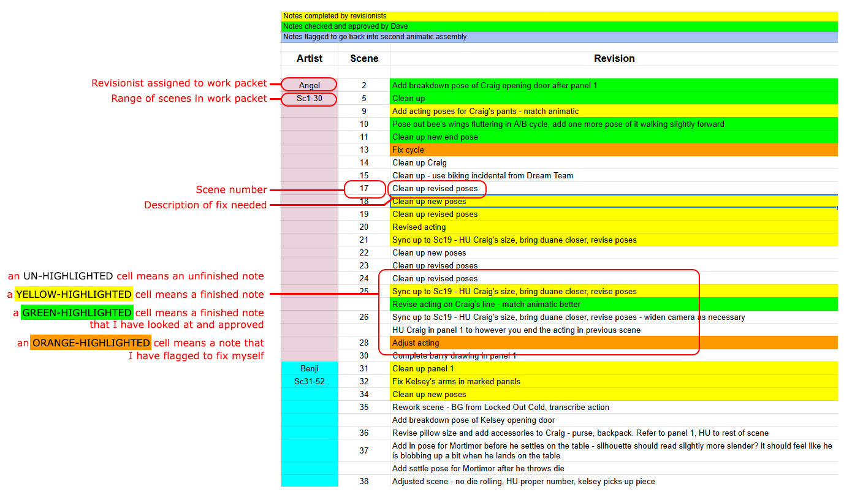
Task: Select scene number 21 cell
Action: pyautogui.click(x=364, y=240)
